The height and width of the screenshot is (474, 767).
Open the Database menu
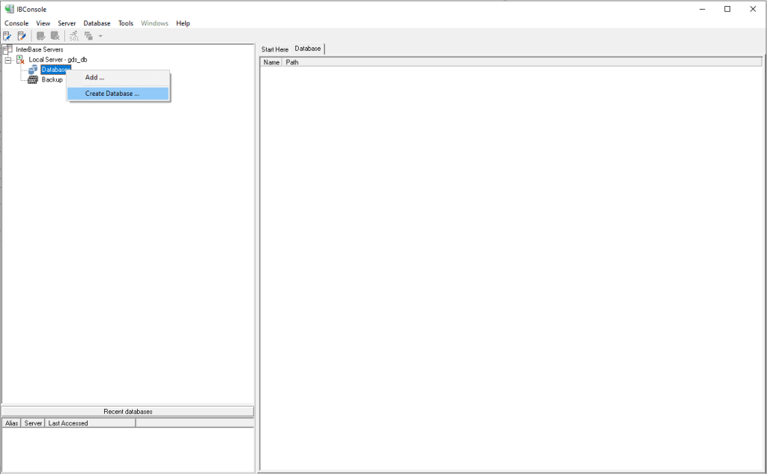click(97, 23)
